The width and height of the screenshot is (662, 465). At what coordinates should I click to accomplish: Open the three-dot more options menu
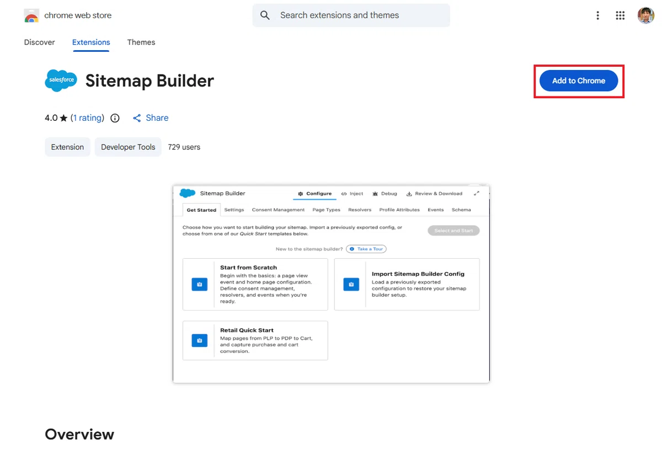point(597,15)
